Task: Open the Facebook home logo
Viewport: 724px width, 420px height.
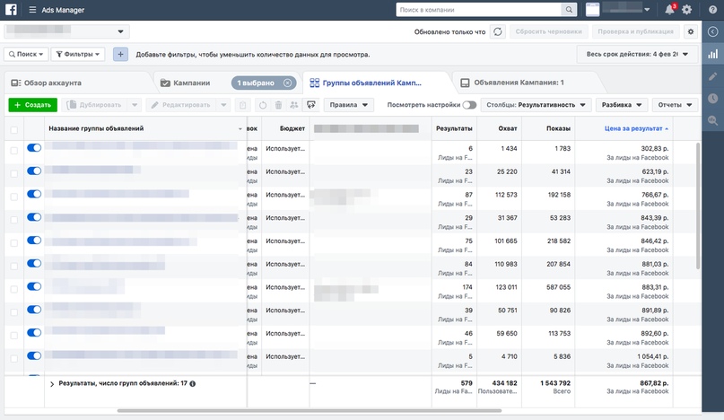Action: click(x=11, y=10)
